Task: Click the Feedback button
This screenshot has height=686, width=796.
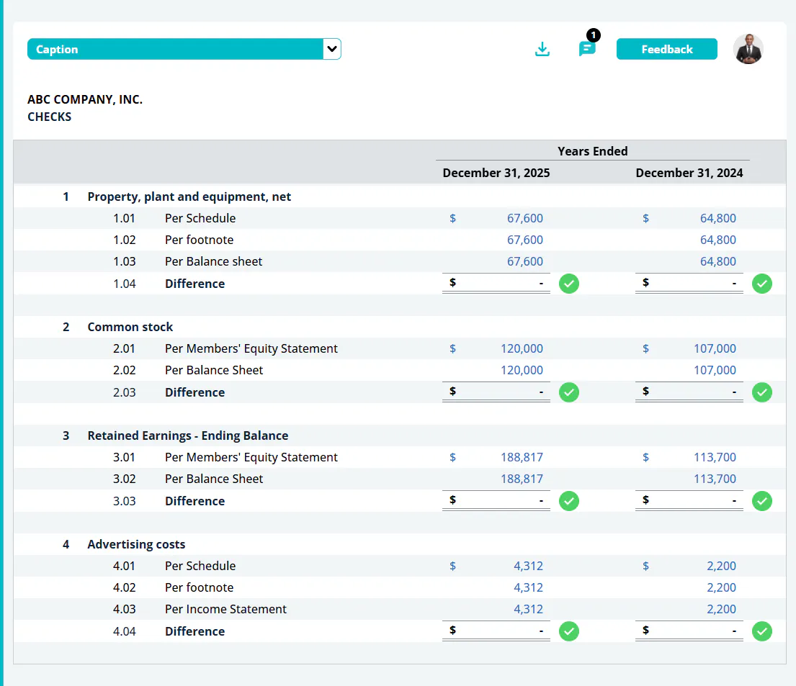Action: (x=666, y=49)
